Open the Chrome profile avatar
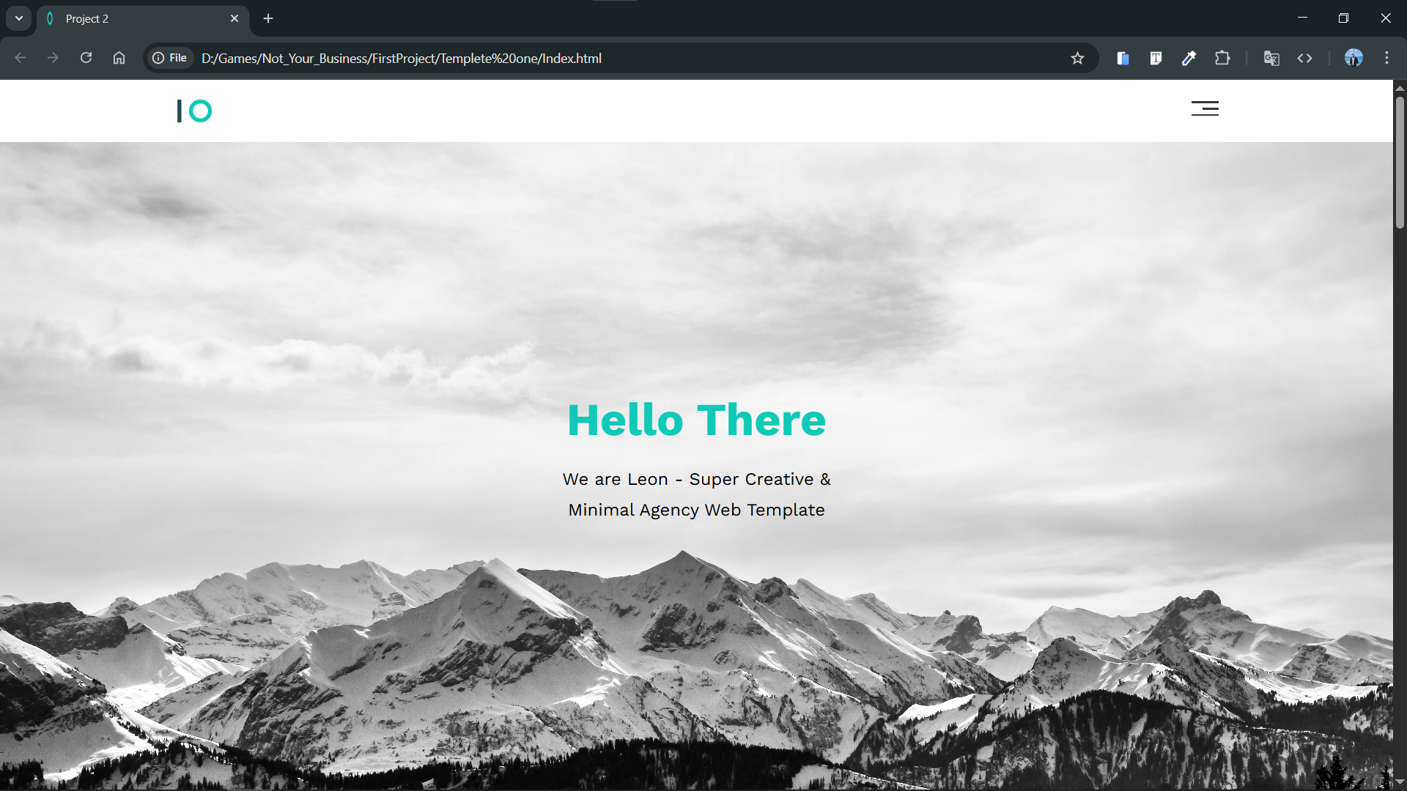 [x=1354, y=58]
